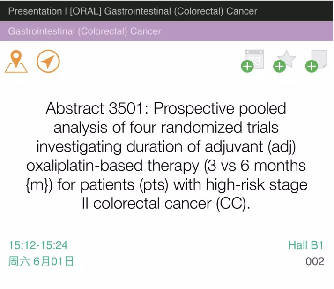Image resolution: width=334 pixels, height=289 pixels.
Task: Click green plus on star icon
Action: click(x=279, y=67)
